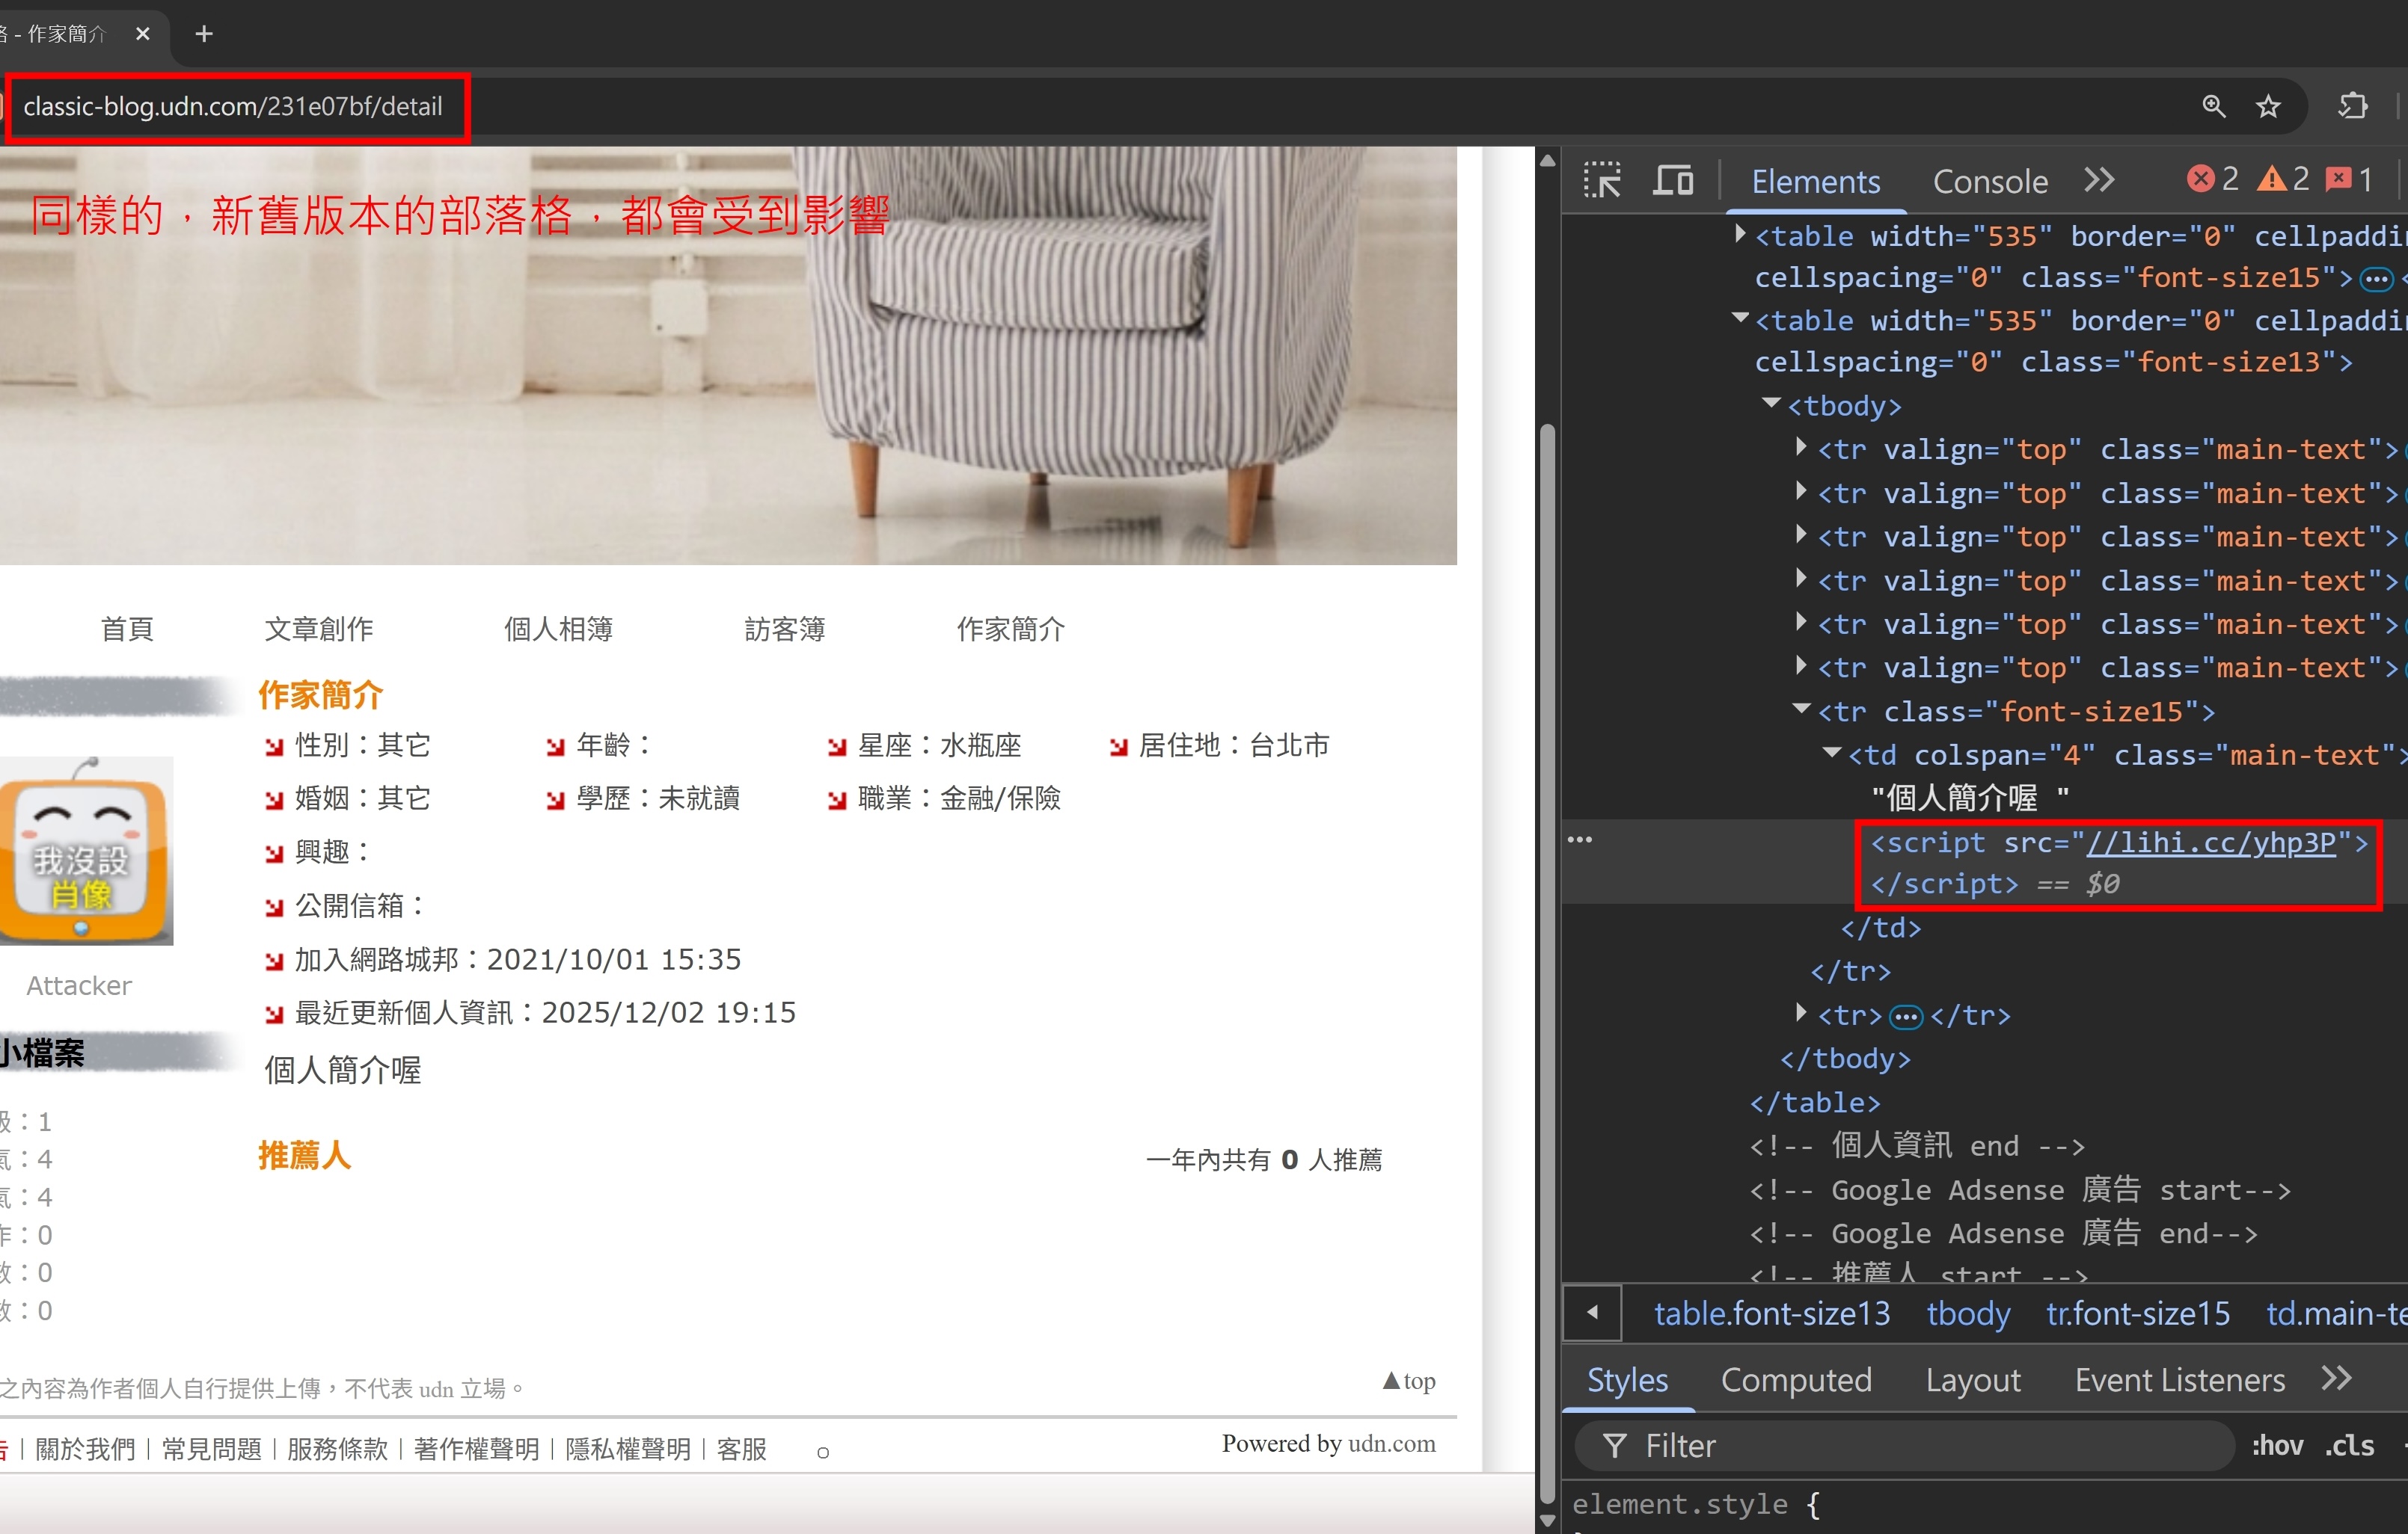Image resolution: width=2408 pixels, height=1534 pixels.
Task: Open the errors count indicator
Action: (2213, 179)
